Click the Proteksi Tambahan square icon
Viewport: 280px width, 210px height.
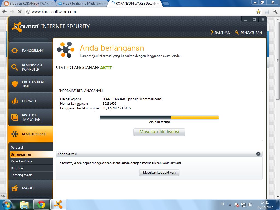[x=15, y=117]
